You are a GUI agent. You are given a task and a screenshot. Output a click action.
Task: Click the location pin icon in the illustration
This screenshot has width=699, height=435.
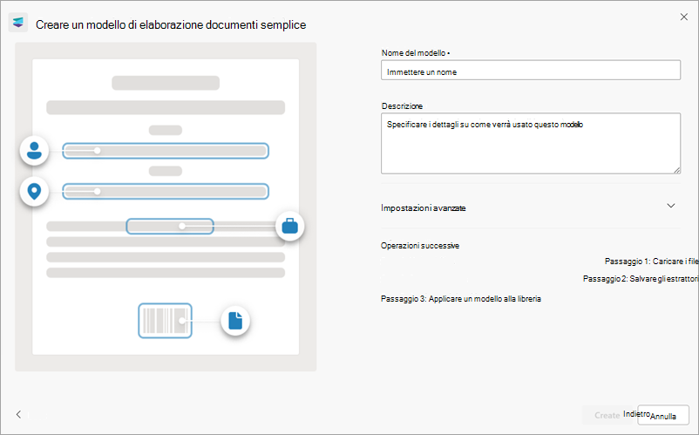tap(34, 191)
